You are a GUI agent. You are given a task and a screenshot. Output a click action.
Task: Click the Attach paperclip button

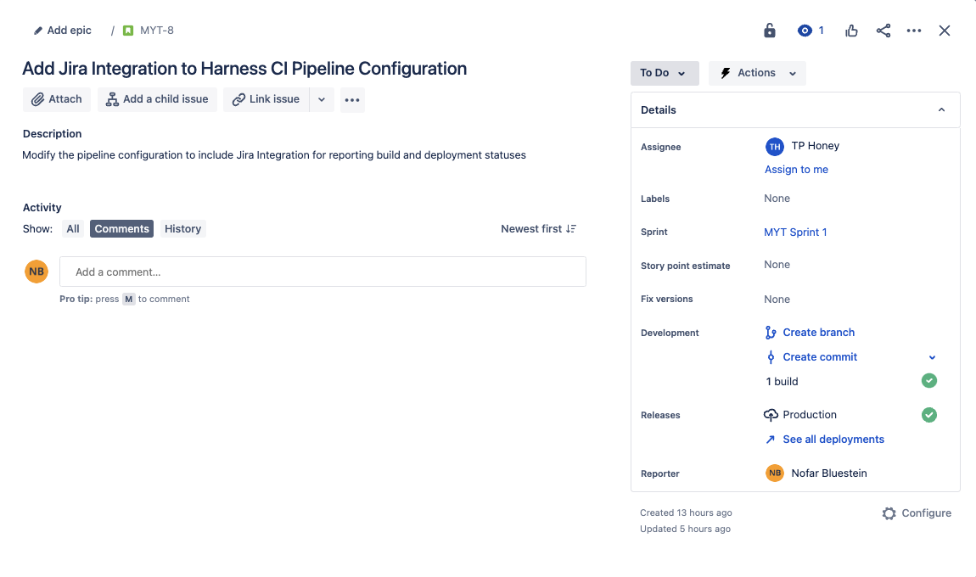pos(57,99)
